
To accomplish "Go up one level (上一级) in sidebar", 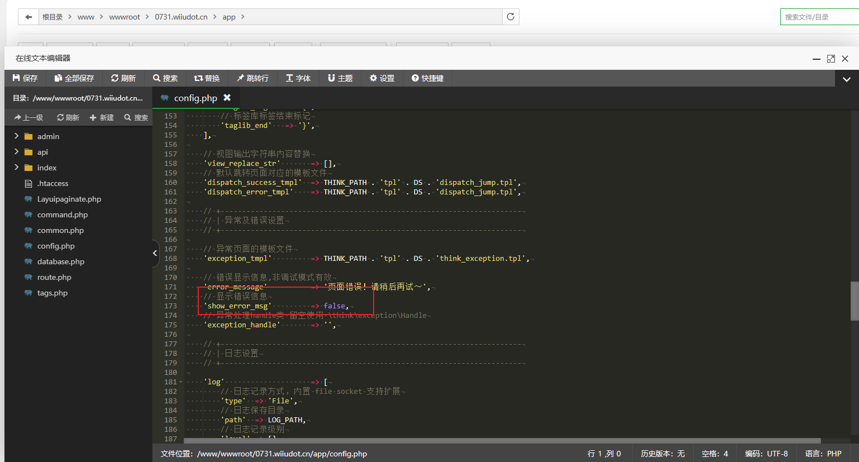I will tap(28, 118).
